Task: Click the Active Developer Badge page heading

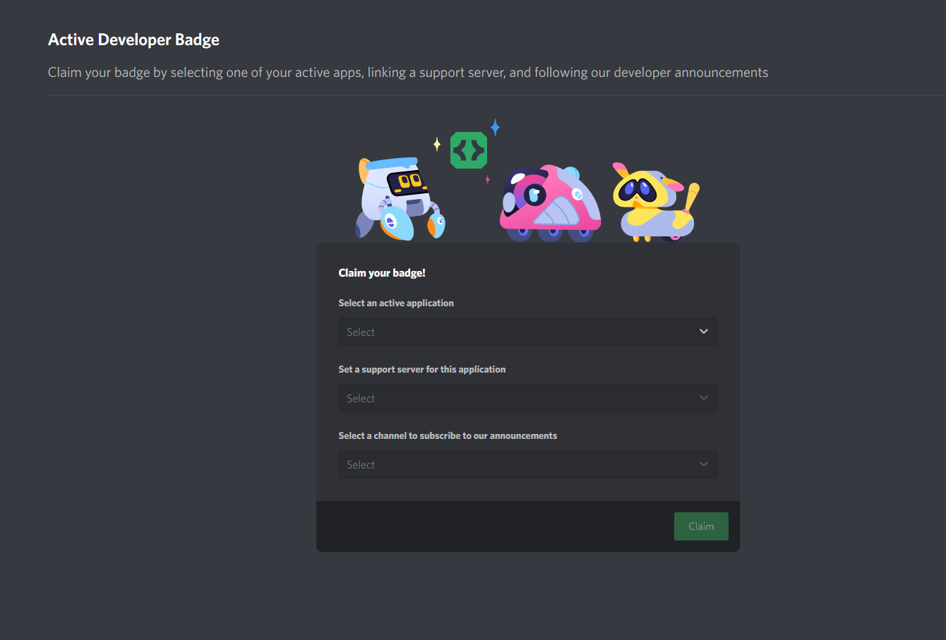Action: click(133, 40)
